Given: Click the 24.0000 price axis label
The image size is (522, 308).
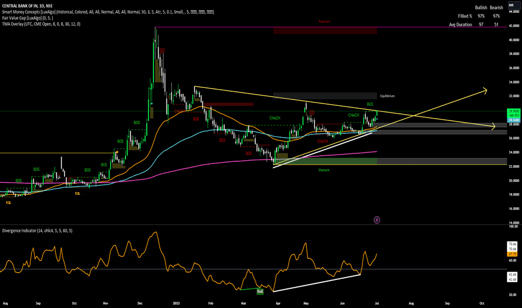Looking at the screenshot, I should pos(514,152).
